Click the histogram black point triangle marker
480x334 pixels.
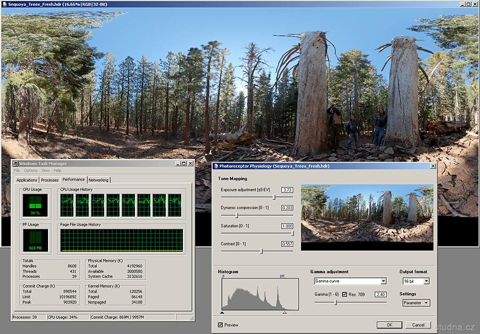pos(222,313)
